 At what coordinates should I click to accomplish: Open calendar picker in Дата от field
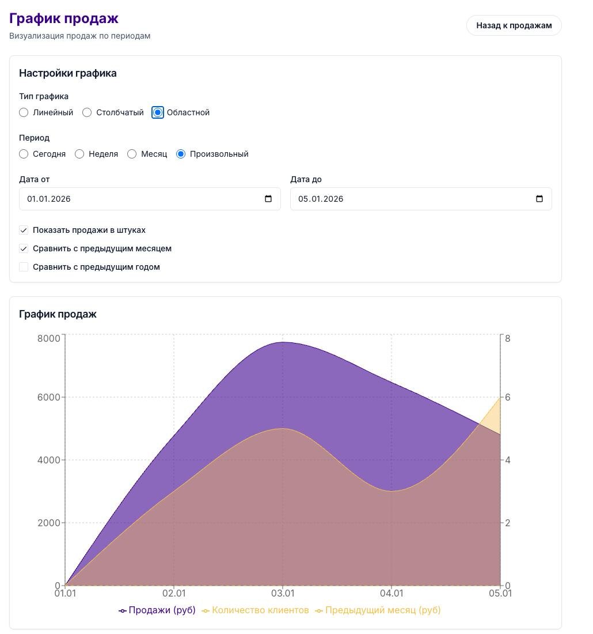pyautogui.click(x=268, y=199)
